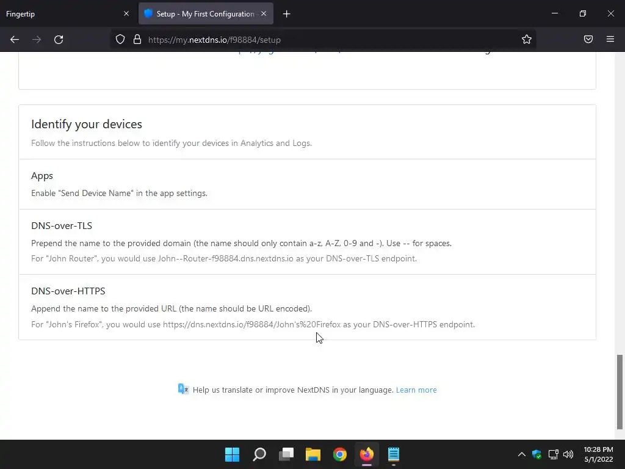Click the Firefox taskbar icon

coord(367,454)
